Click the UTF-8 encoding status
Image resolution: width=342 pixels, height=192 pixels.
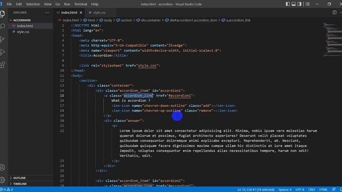300,190
